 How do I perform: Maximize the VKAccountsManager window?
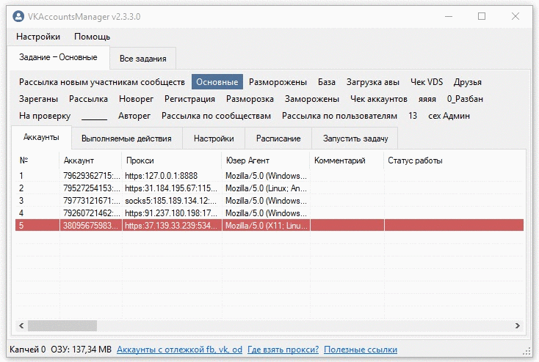pos(482,16)
